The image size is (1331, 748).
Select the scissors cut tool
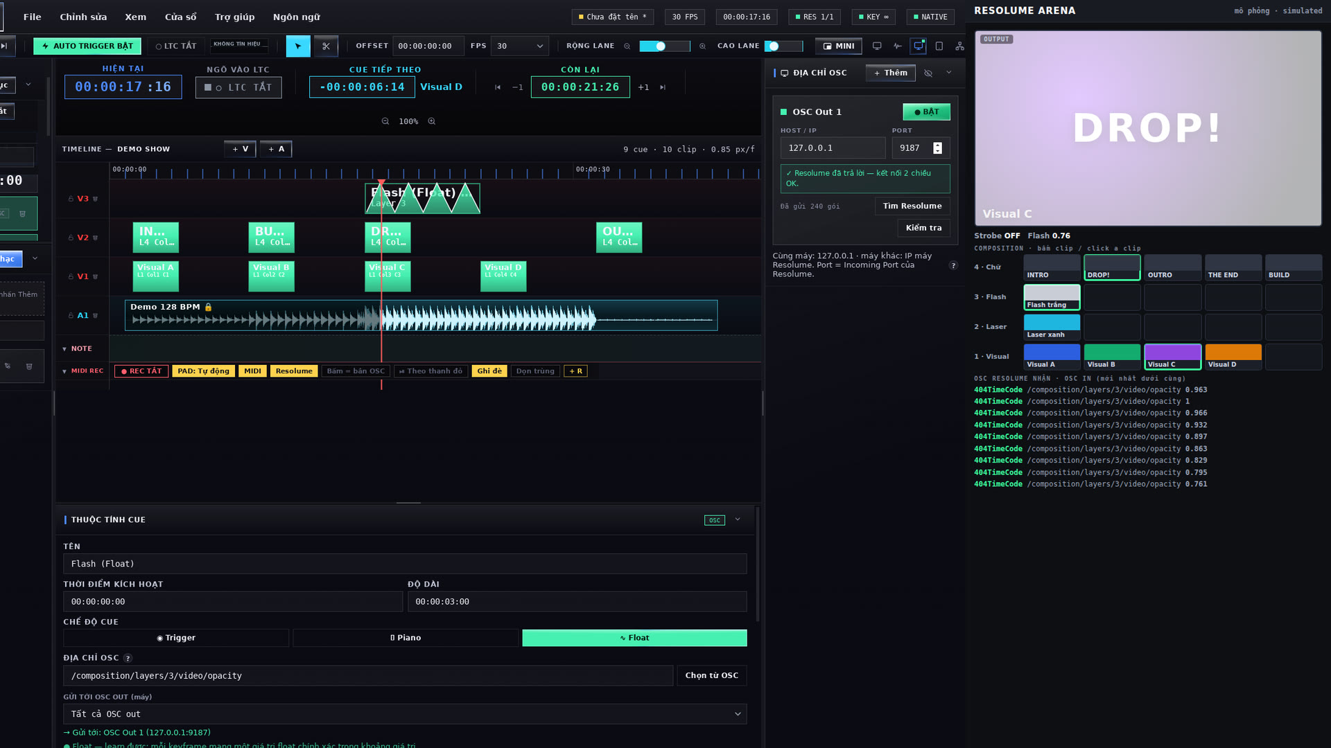coord(326,46)
